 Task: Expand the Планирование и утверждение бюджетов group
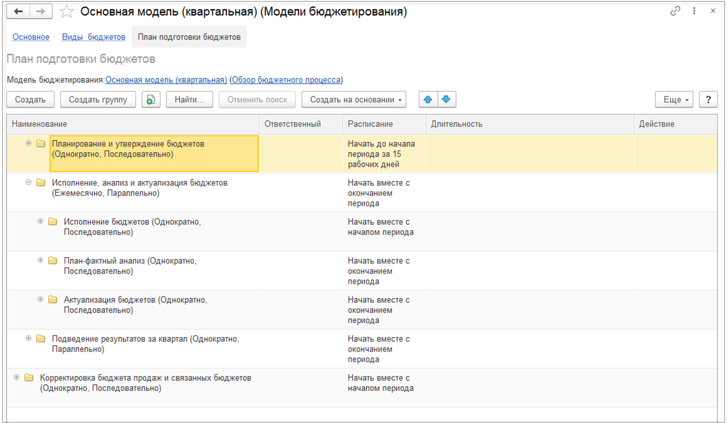coord(29,143)
